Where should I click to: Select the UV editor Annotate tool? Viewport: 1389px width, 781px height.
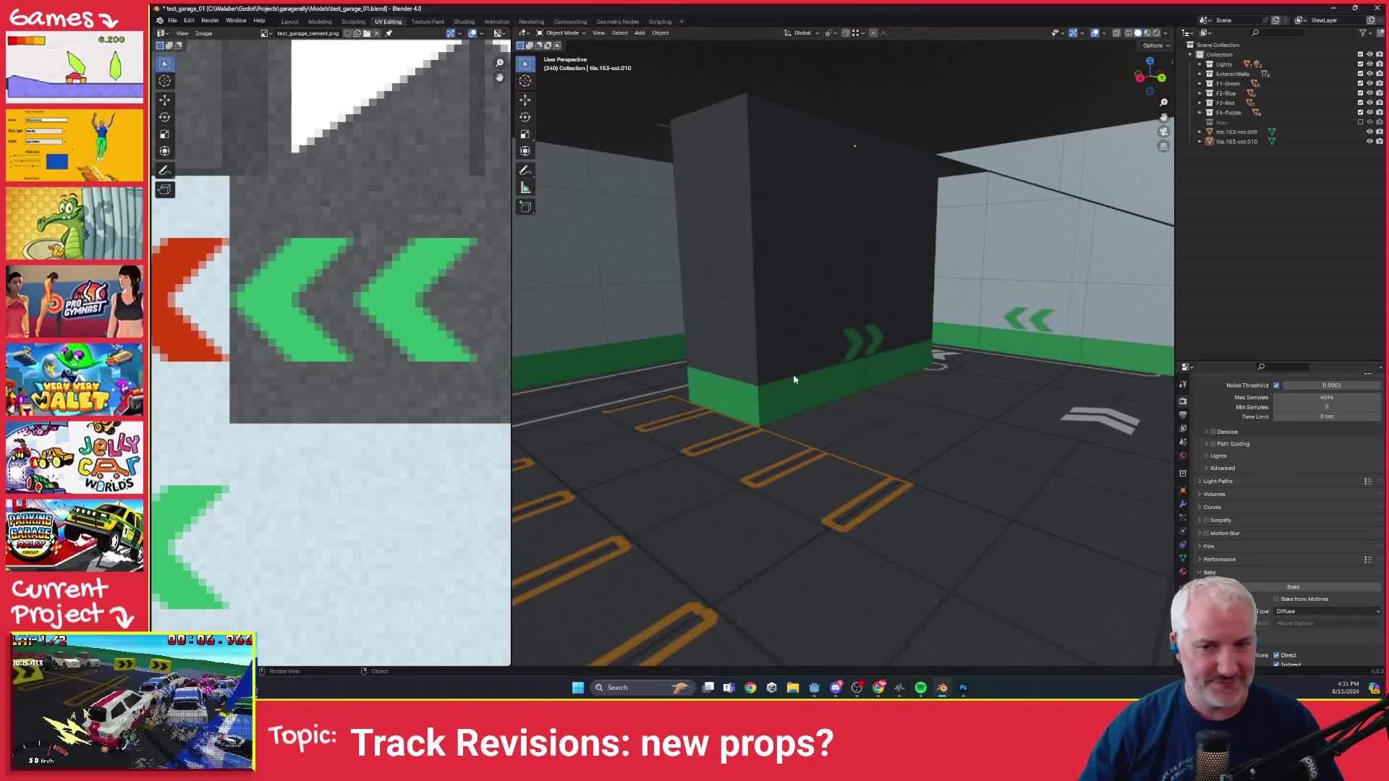(x=165, y=171)
